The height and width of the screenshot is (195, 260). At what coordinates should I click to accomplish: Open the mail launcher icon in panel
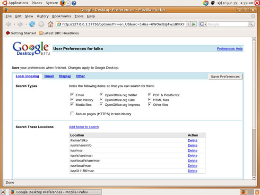tap(68, 3)
